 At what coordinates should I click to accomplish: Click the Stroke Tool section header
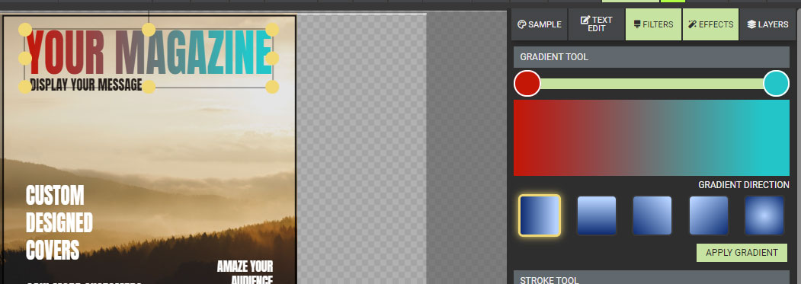652,278
